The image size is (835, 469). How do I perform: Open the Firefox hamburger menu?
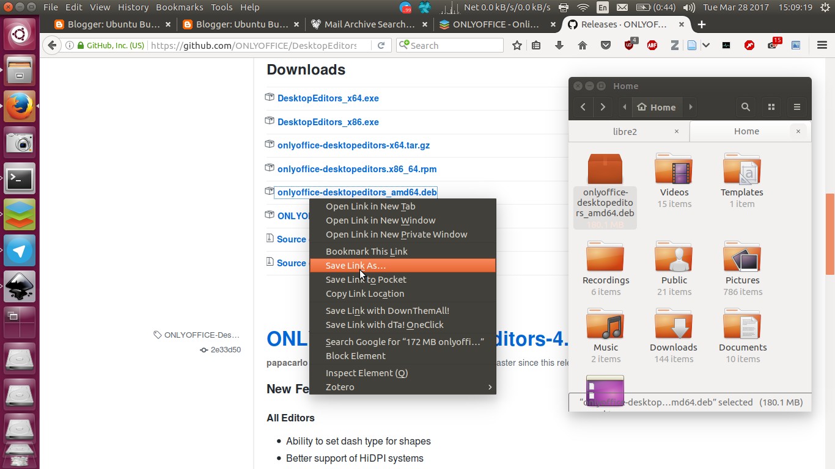pos(822,45)
